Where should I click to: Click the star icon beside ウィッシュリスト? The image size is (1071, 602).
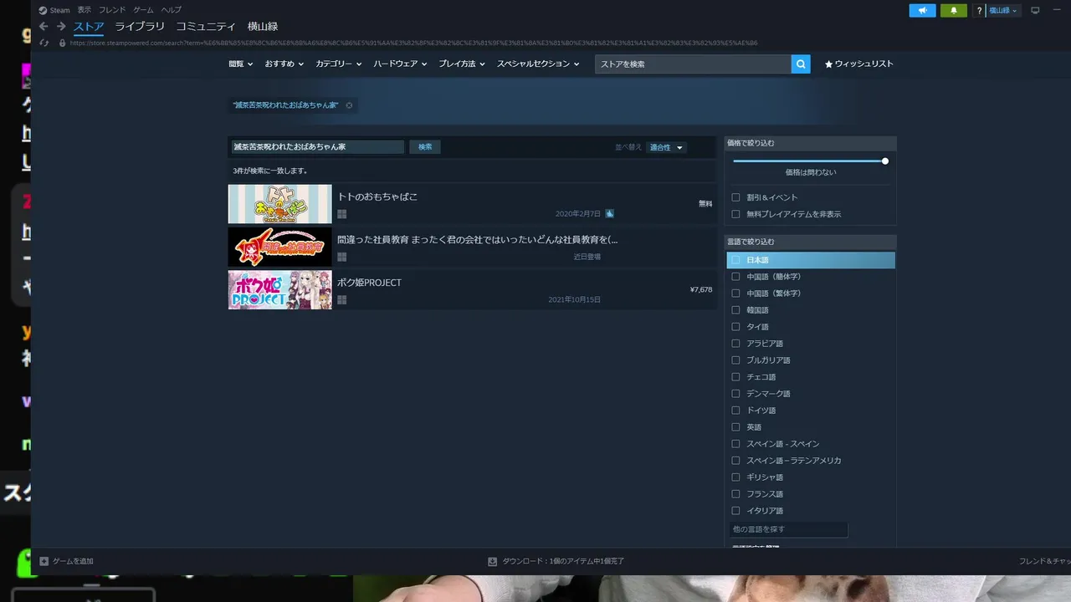(x=828, y=64)
